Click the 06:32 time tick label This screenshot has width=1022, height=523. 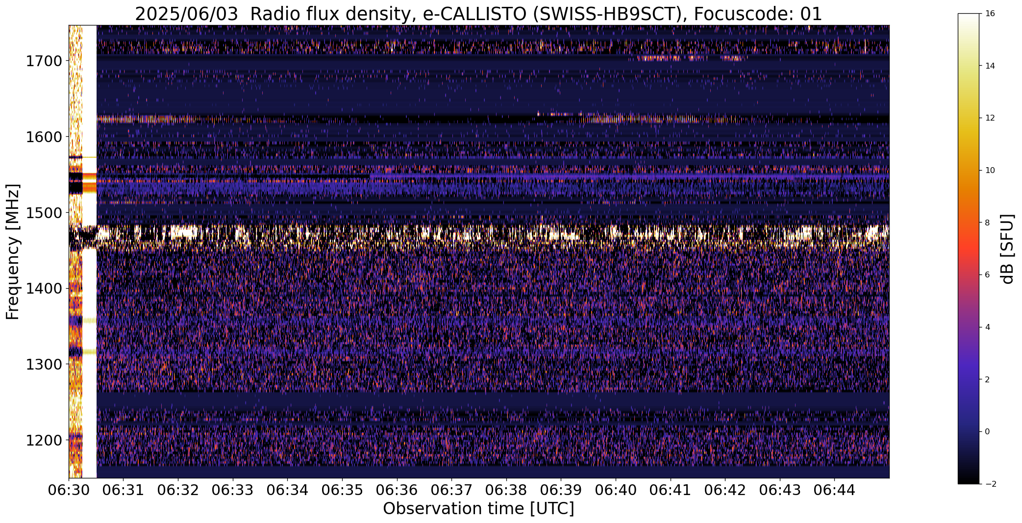click(178, 490)
